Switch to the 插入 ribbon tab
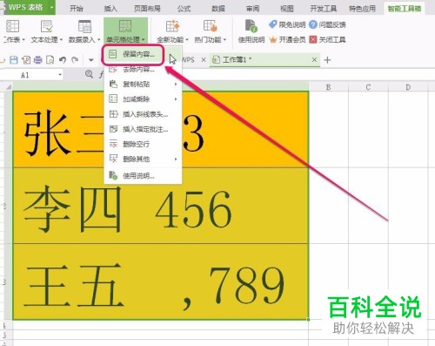The image size is (435, 346). (x=110, y=9)
